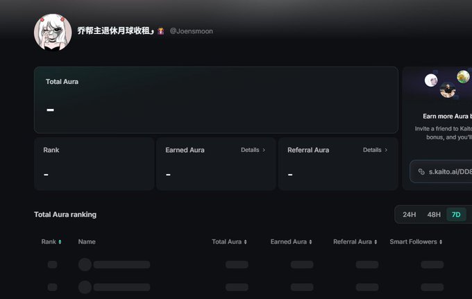This screenshot has width=472, height=299.
Task: Click the Total Aura ranking heading
Action: click(x=65, y=214)
